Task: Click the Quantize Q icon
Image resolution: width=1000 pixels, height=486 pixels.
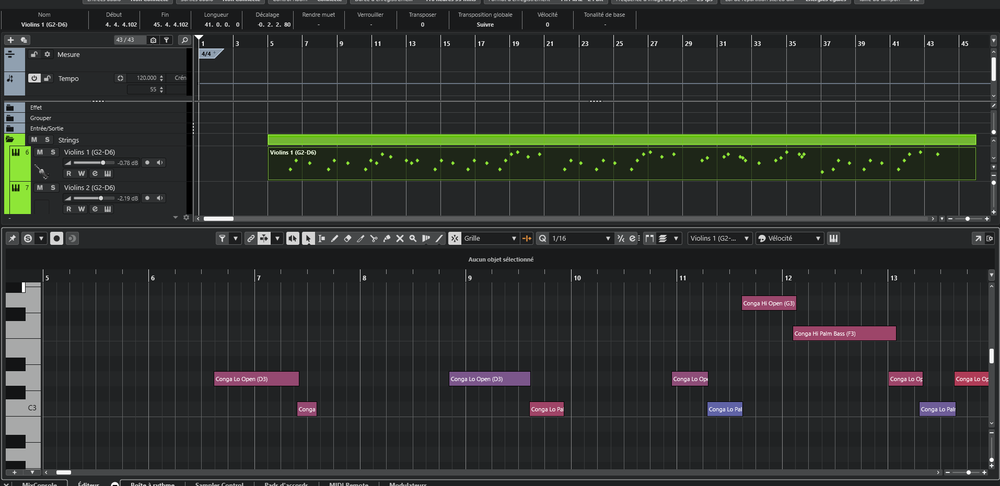Action: [543, 239]
